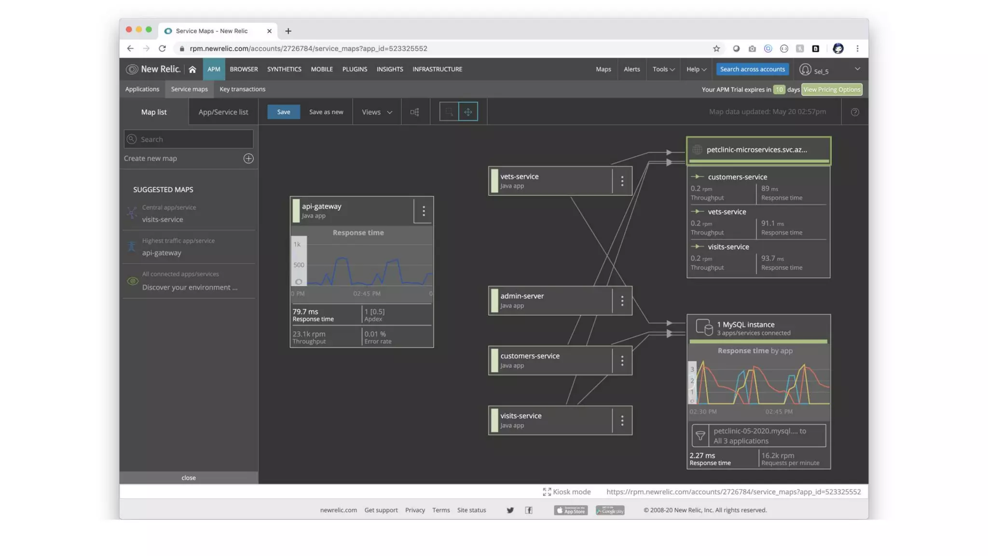988x556 pixels.
Task: Expand the Views dropdown
Action: click(x=377, y=112)
